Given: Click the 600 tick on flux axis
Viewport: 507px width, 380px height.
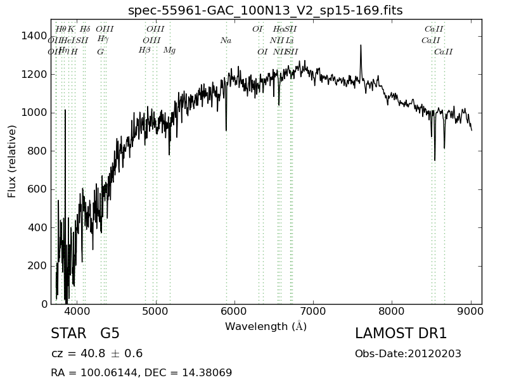Looking at the screenshot, I should [37, 189].
